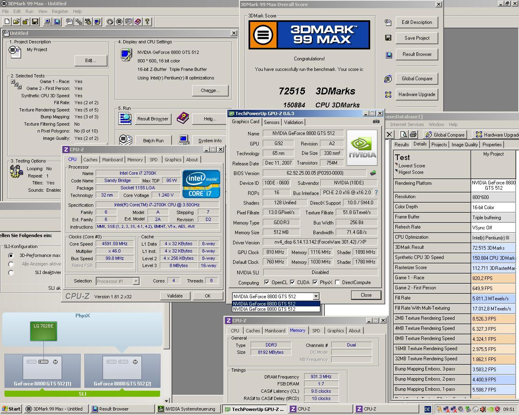Click the Intel Core i7 badge in CPU-Z
This screenshot has width=519, height=415.
click(x=201, y=184)
